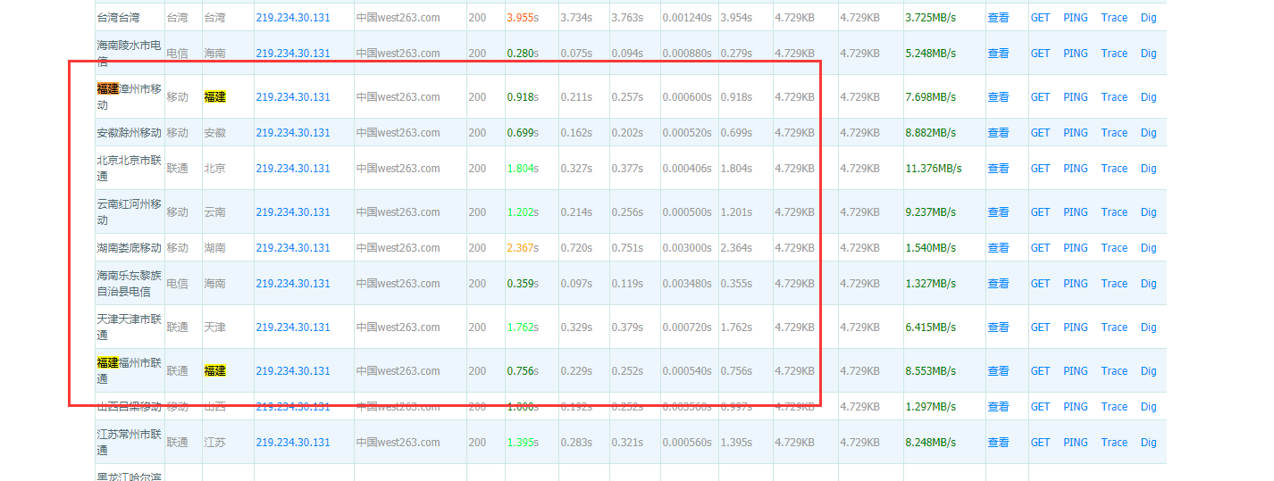Click Trace in 云南红河州移动 row
Viewport: 1274px width, 481px height.
[1114, 212]
